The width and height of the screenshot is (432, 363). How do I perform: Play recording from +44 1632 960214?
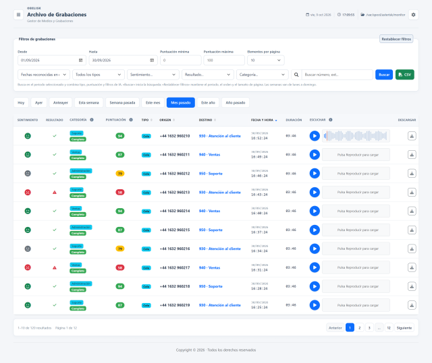coord(315,211)
